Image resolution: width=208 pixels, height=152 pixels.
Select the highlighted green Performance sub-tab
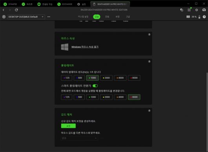97,17
